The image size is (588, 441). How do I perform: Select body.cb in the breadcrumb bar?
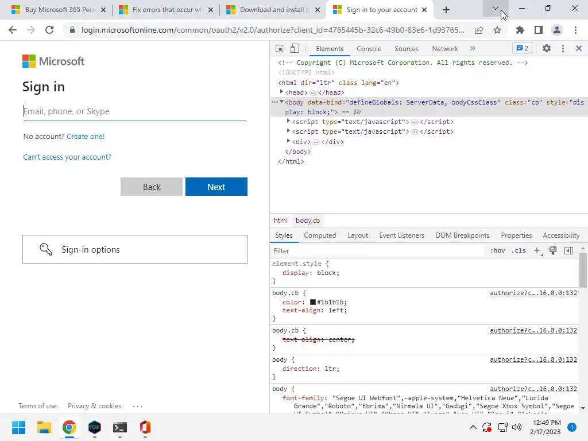coord(308,220)
